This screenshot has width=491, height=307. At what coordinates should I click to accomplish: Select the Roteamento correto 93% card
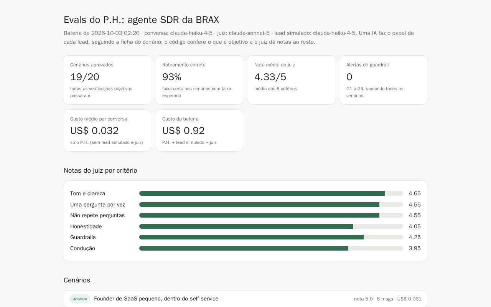coord(199,80)
